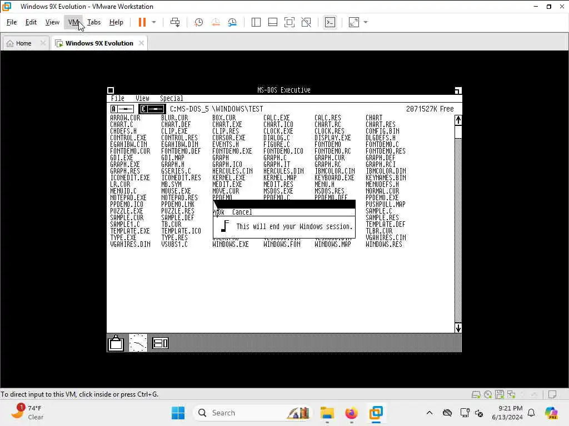Click Cancel in the end session dialog

[242, 212]
